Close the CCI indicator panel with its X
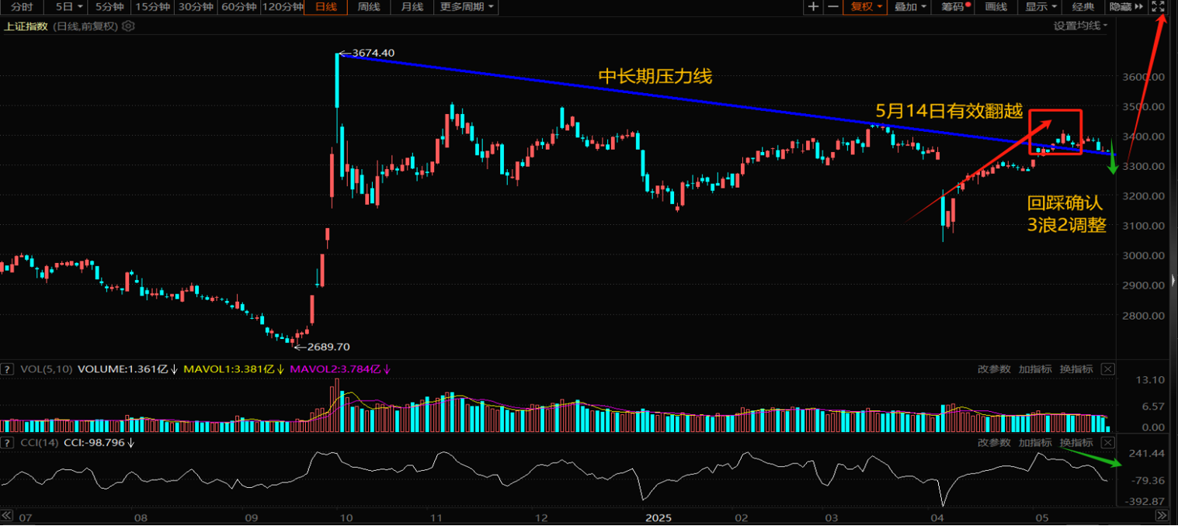1178x526 pixels. coord(1108,442)
